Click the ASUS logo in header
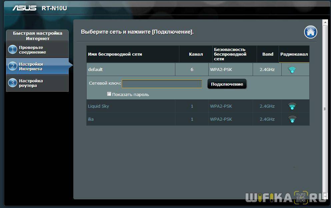The height and width of the screenshot is (208, 331). 24,8
